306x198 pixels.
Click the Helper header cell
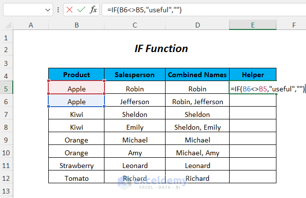252,75
